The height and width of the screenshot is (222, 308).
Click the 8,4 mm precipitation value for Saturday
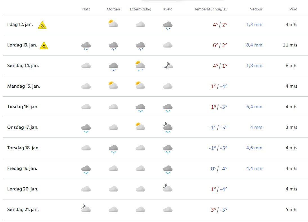254,45
